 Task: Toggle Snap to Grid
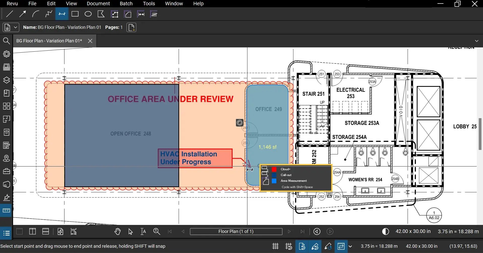tap(289, 246)
